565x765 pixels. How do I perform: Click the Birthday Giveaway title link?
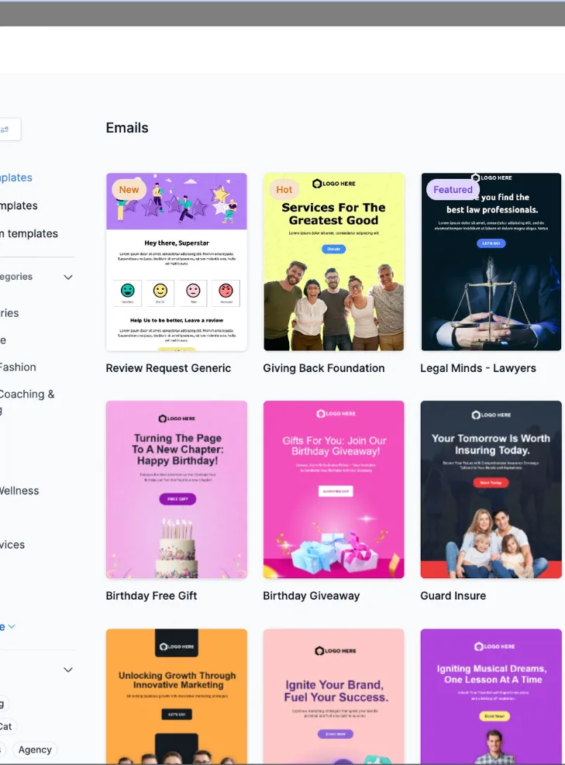[312, 596]
